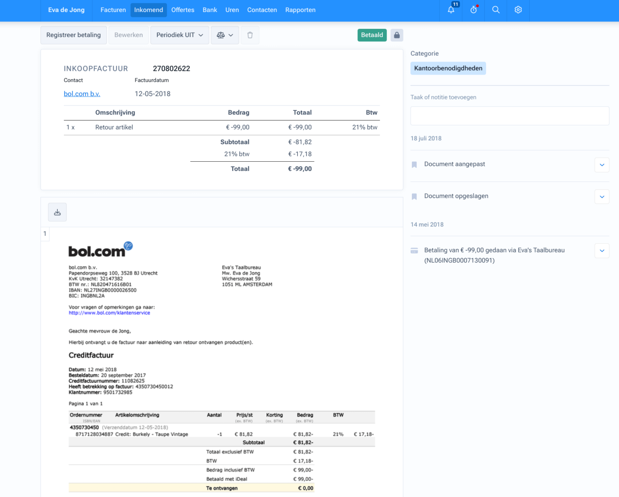619x497 pixels.
Task: Open the bol.com klantenservice URL in the invoice
Action: pos(109,313)
